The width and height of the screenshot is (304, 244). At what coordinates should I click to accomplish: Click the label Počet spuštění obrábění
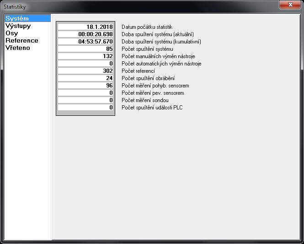pyautogui.click(x=148, y=78)
